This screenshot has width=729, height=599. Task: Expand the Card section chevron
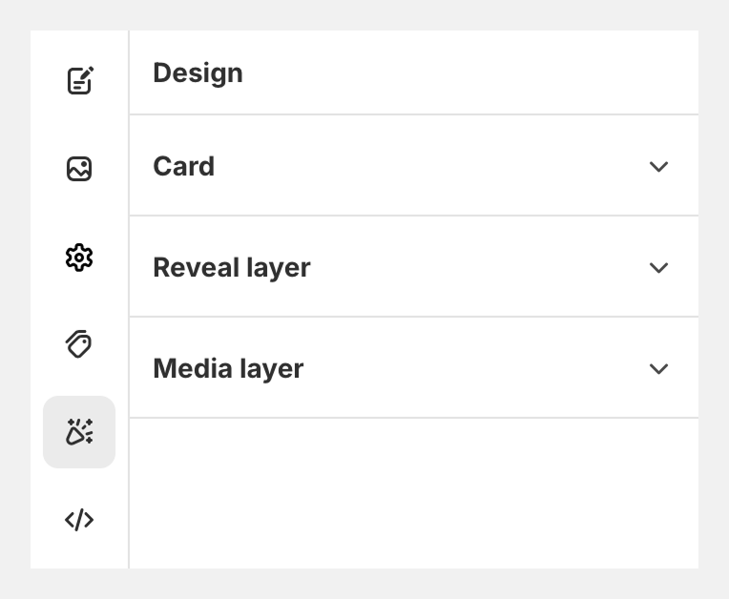658,166
